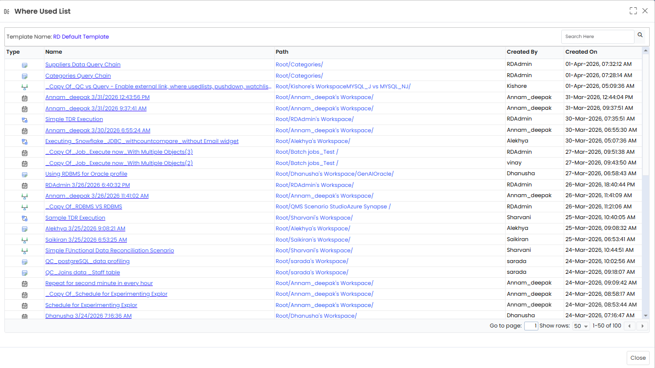The image size is (655, 368).
Task: Click the type icon for Simple FUnctional Data Reconciliation Scenario
Action: (24, 251)
